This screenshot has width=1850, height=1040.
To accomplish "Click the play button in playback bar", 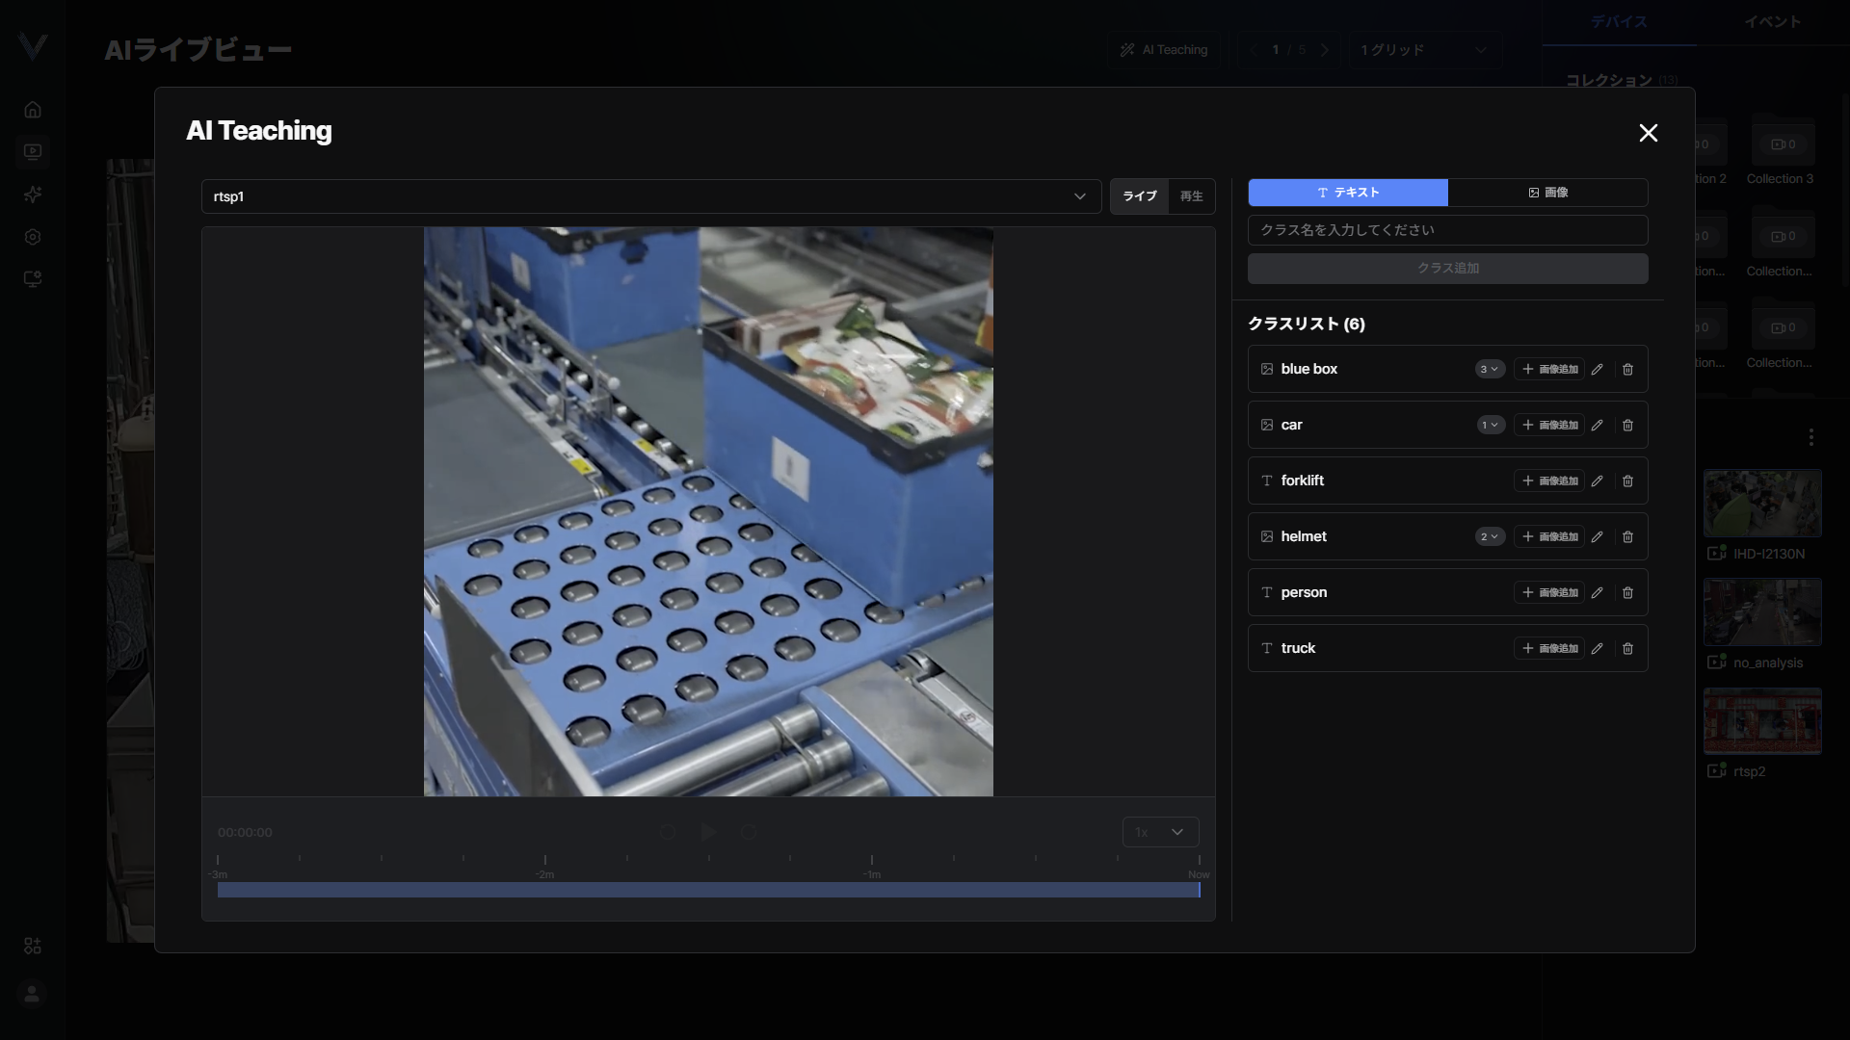I will pos(708,832).
